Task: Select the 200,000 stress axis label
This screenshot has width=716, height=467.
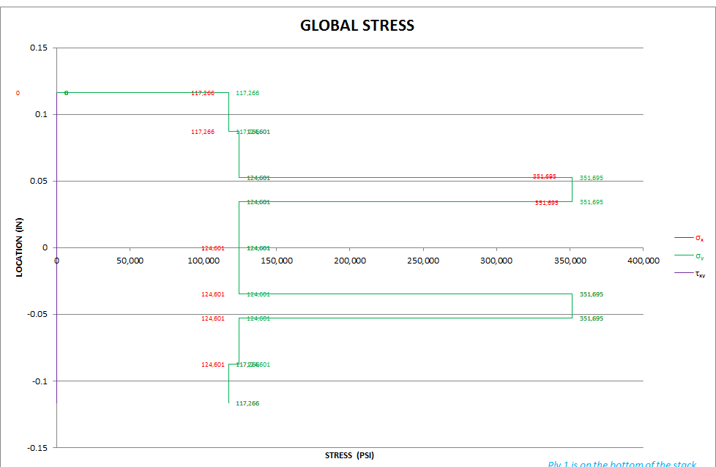Action: coord(349,261)
